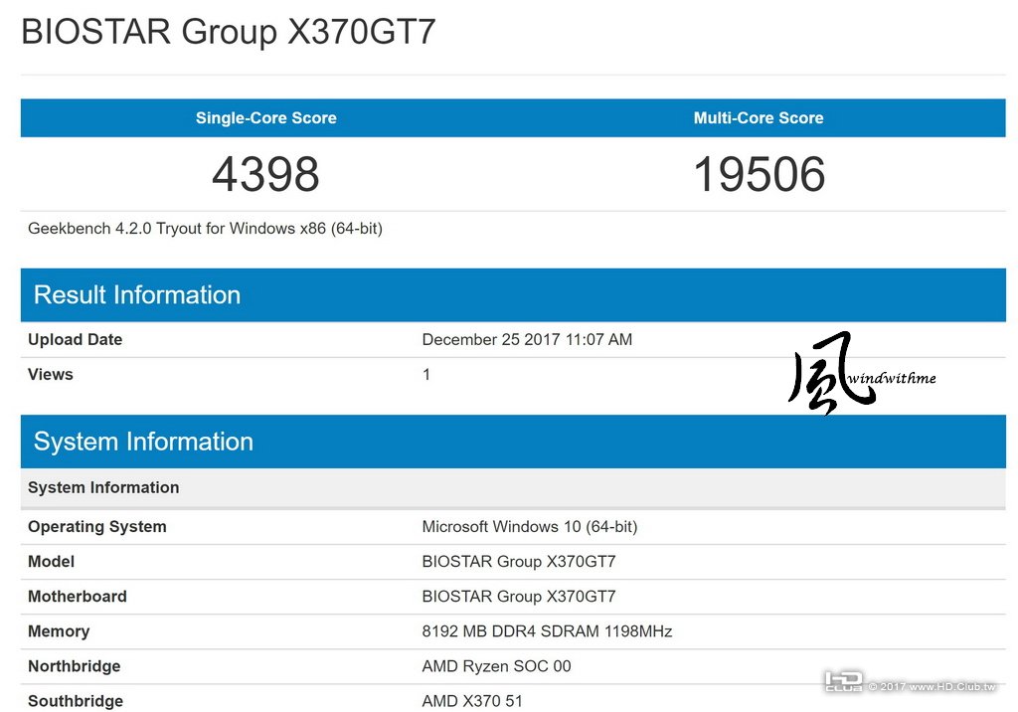The width and height of the screenshot is (1018, 712).
Task: Click the Operating System label
Action: point(97,526)
